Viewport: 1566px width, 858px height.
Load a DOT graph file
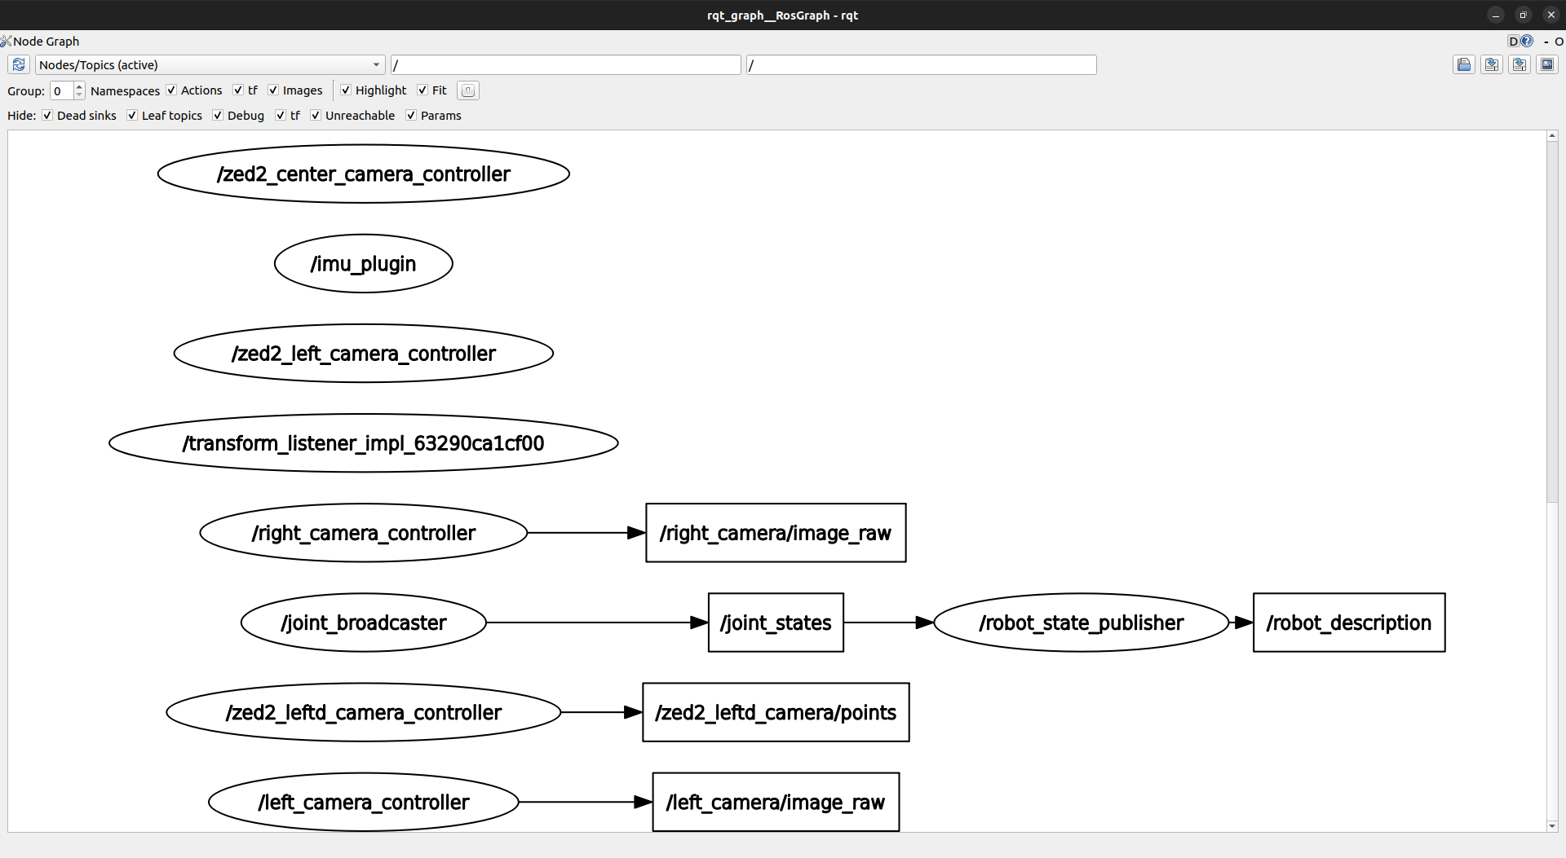1464,64
